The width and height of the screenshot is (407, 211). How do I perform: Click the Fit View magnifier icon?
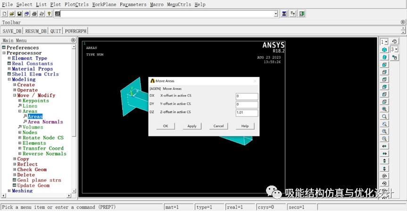point(384,109)
